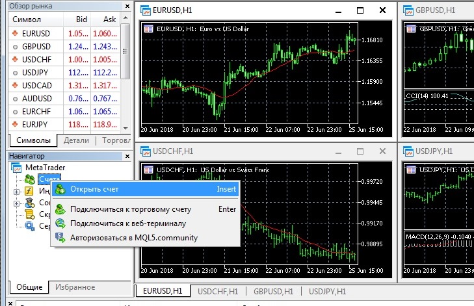
Task: Click EURUSD down arrow tick icon
Action: pos(15,33)
